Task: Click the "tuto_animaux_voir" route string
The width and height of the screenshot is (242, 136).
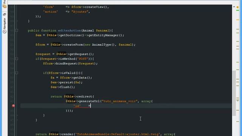Action: tap(119, 101)
